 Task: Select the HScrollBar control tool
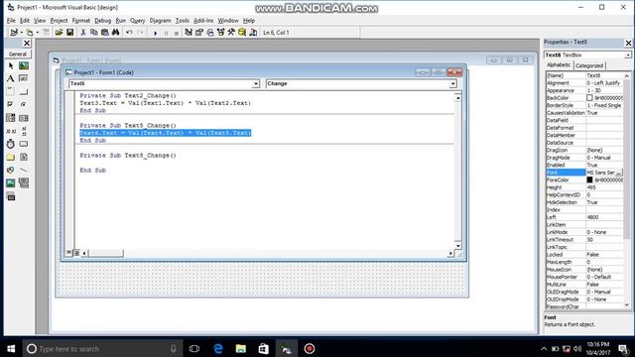[x=11, y=131]
